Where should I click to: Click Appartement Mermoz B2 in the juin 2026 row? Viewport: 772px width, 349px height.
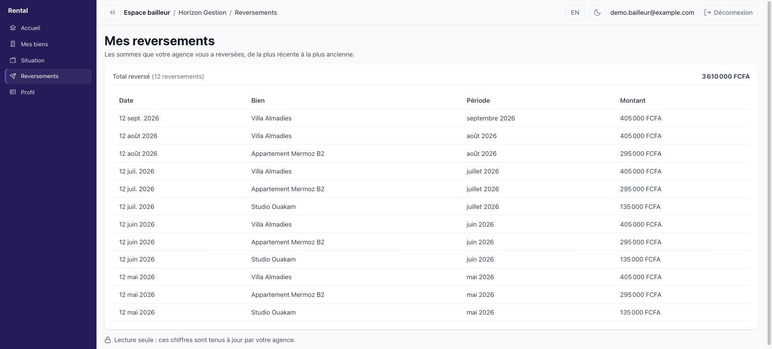pos(288,242)
